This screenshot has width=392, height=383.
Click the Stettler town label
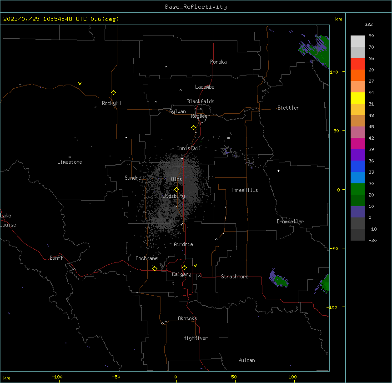pos(288,108)
